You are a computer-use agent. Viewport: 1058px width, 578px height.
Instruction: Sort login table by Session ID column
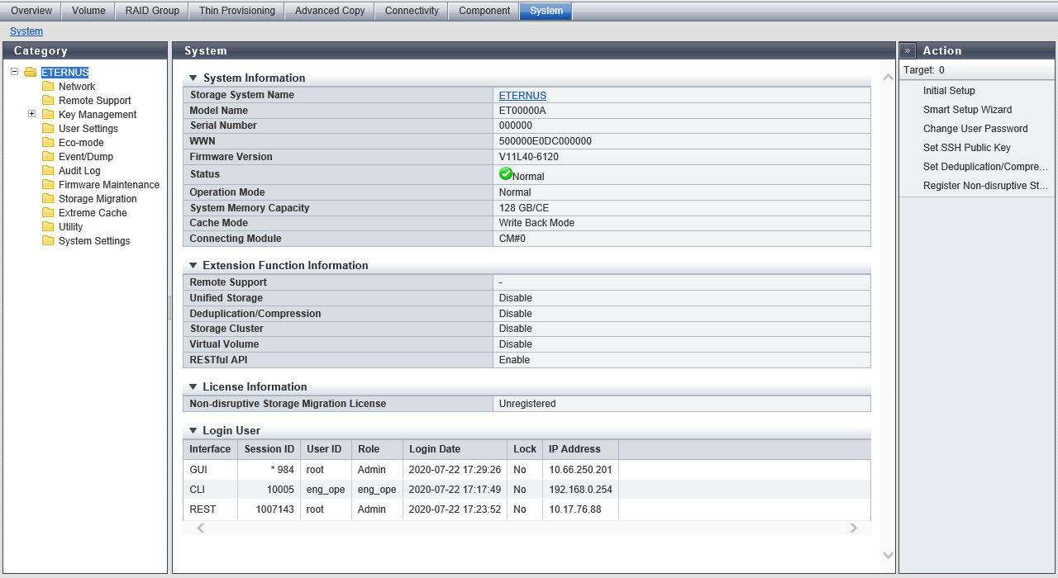pyautogui.click(x=269, y=449)
